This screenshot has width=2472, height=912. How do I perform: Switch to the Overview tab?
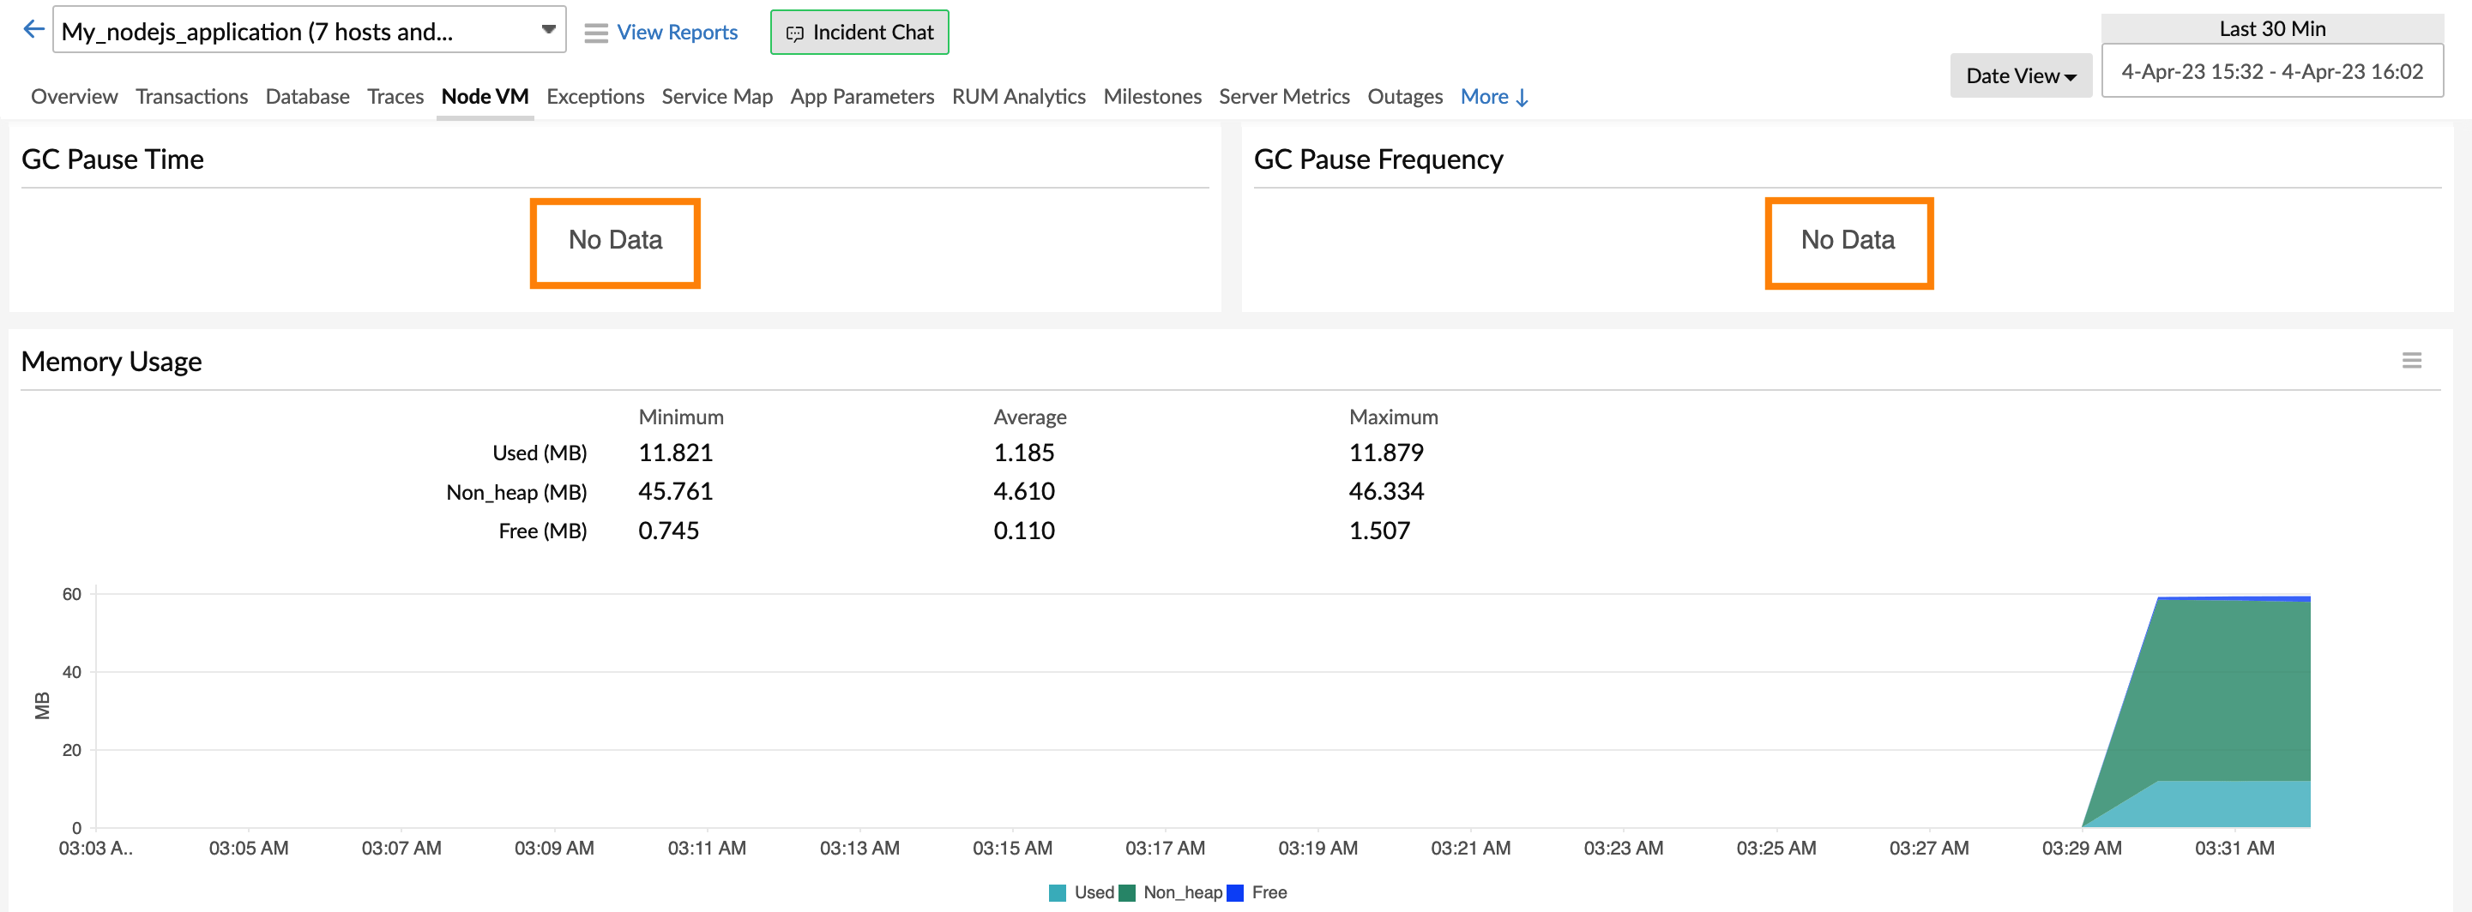tap(74, 97)
